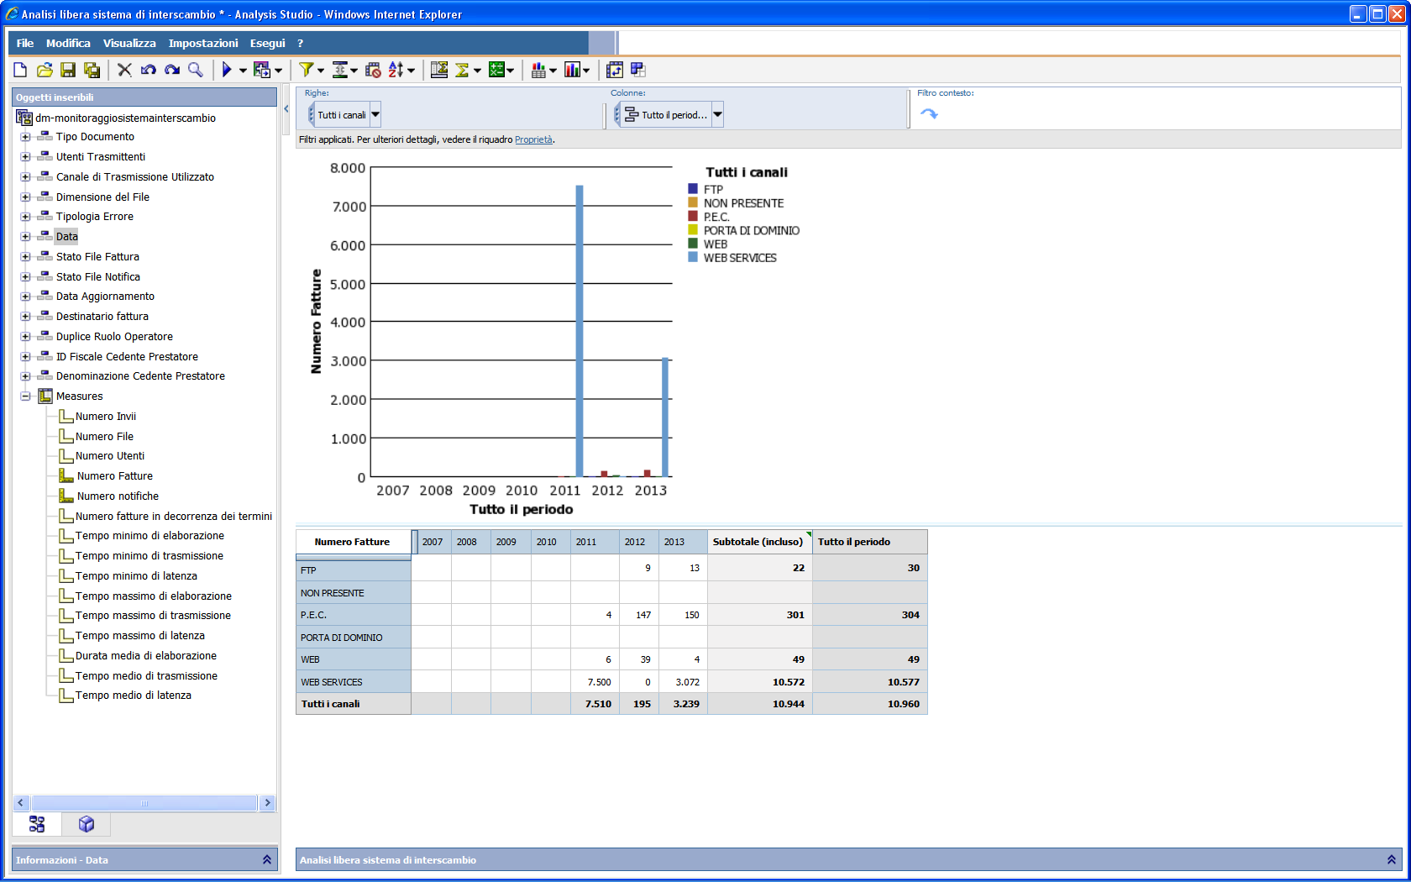
Task: Run the analysis with blue play icon
Action: pos(227,70)
